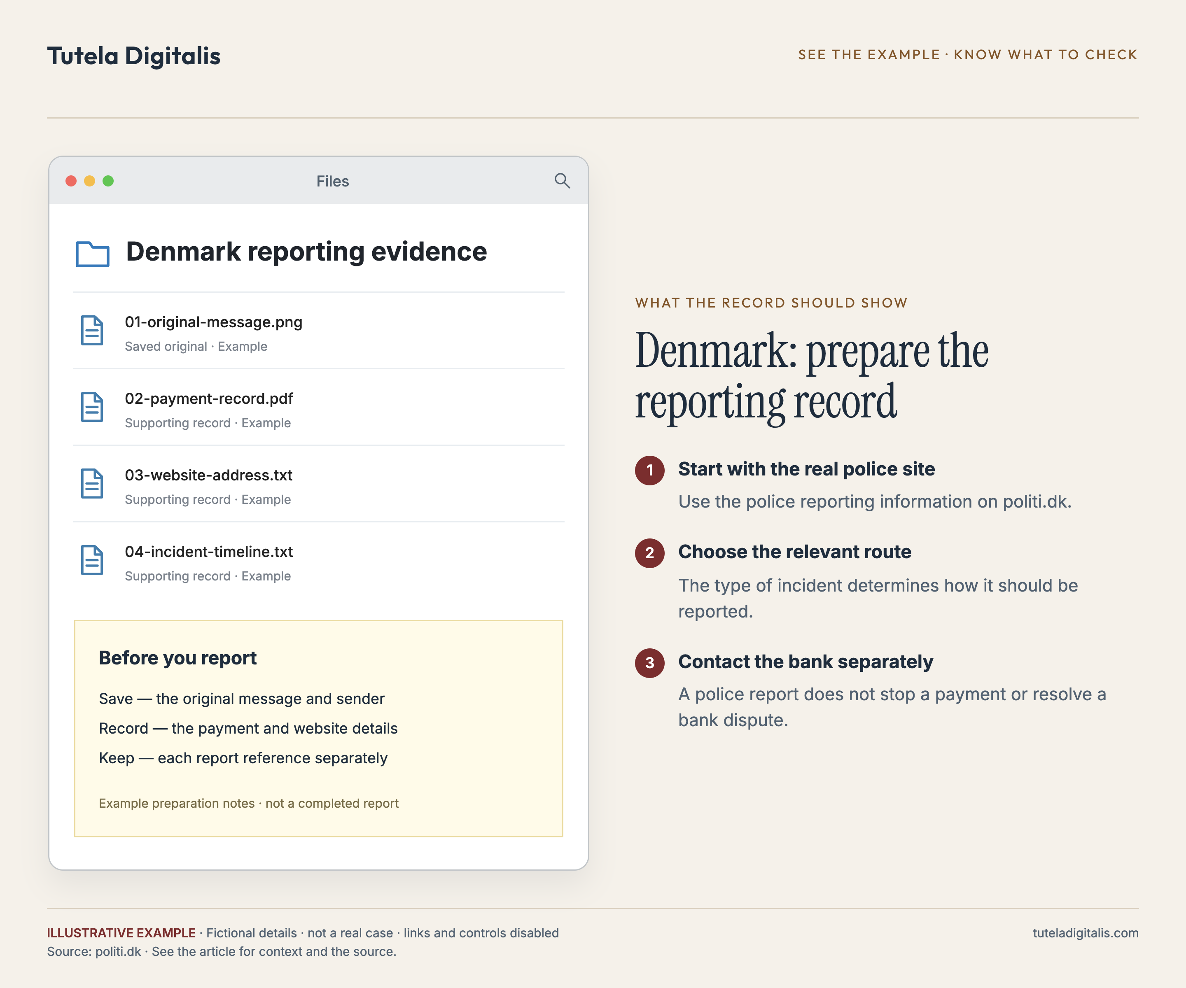Click the Before you report heading

[178, 658]
